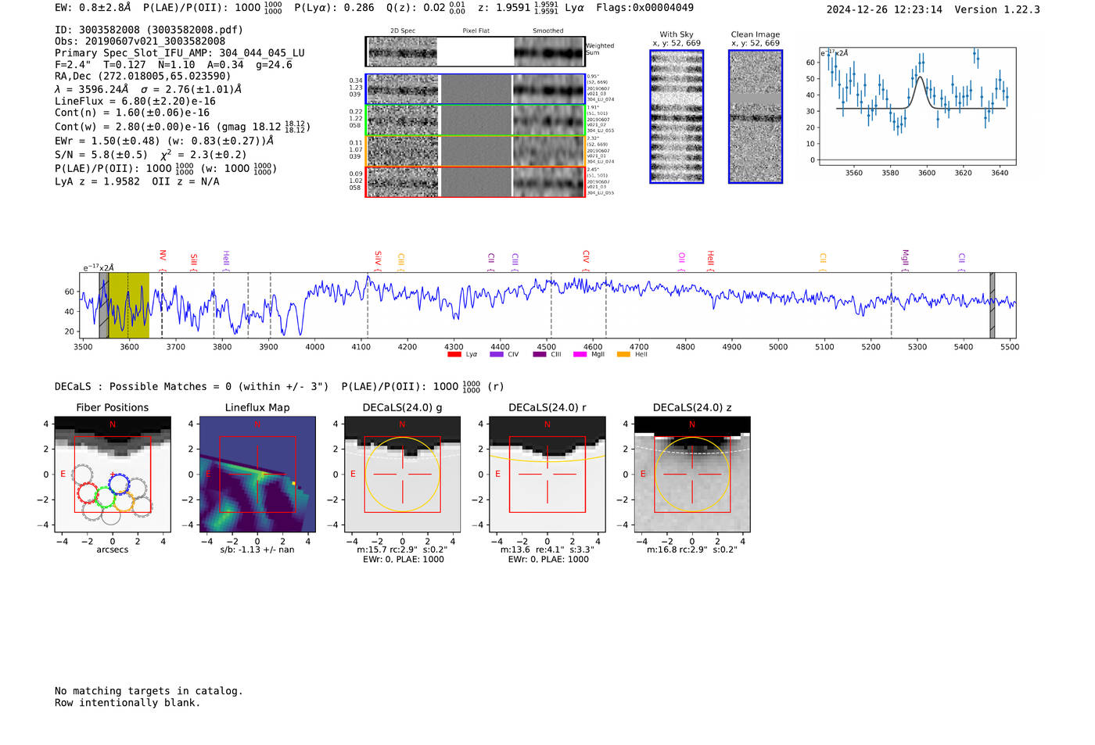The height and width of the screenshot is (745, 1095).
Task: Select the Fiber Positions plot
Action: pos(113,475)
